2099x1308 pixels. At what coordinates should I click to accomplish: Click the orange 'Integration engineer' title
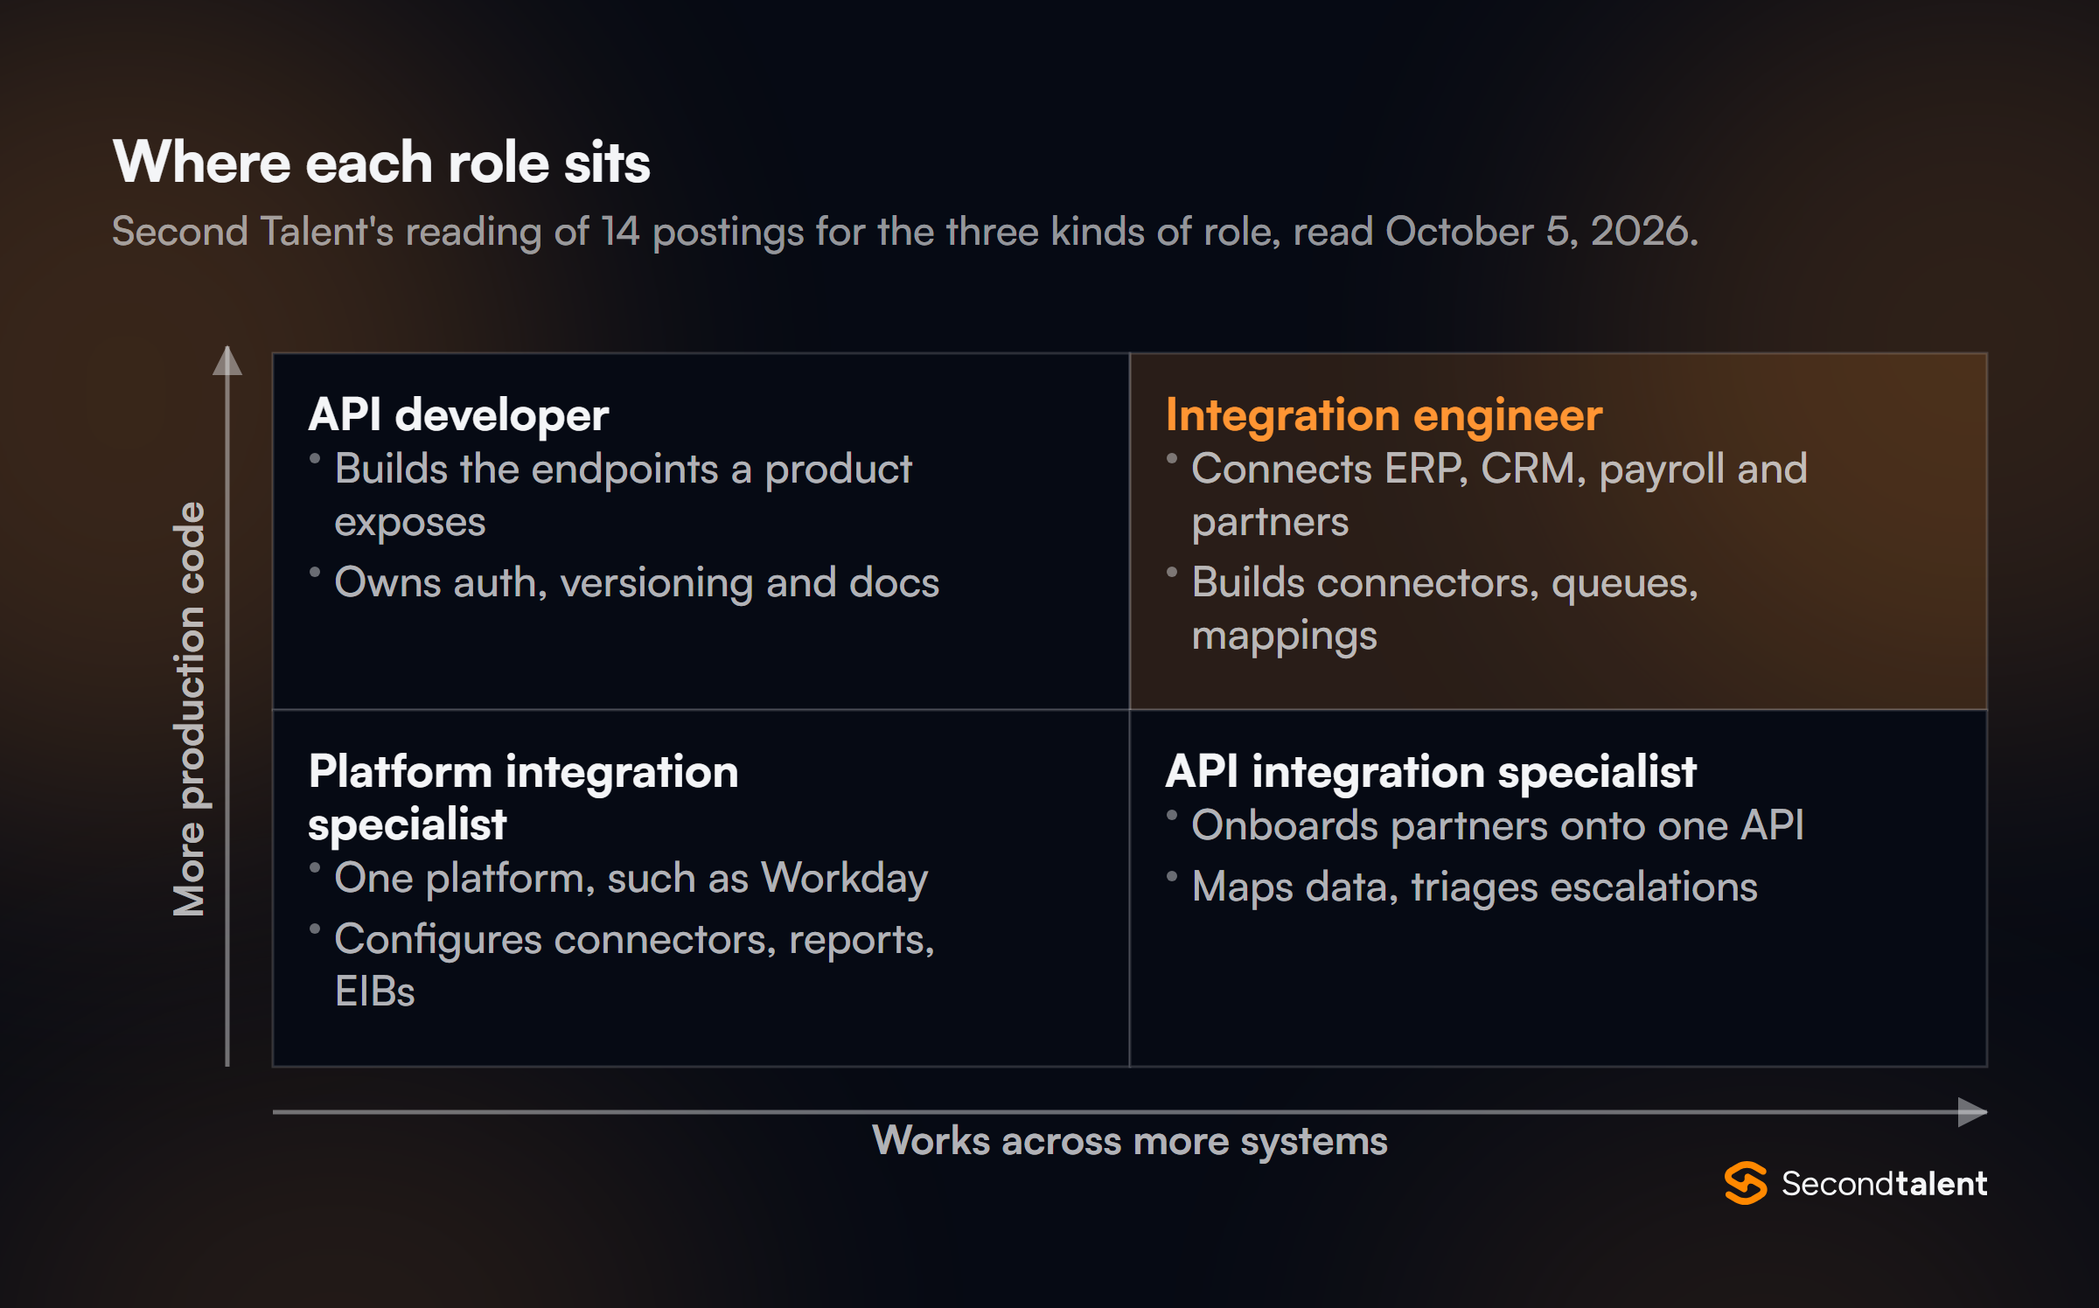click(1384, 414)
